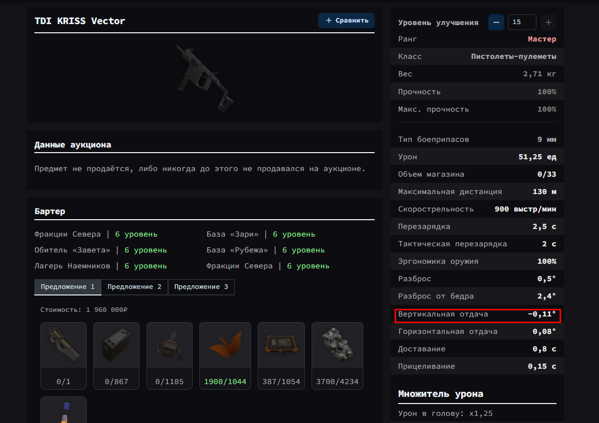Click the Максимальная дистанция 130 м row

[477, 192]
